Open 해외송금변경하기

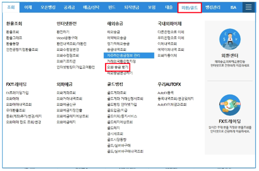[120, 73]
